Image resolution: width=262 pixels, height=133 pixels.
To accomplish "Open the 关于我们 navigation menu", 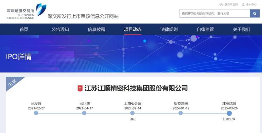I will tap(241, 30).
